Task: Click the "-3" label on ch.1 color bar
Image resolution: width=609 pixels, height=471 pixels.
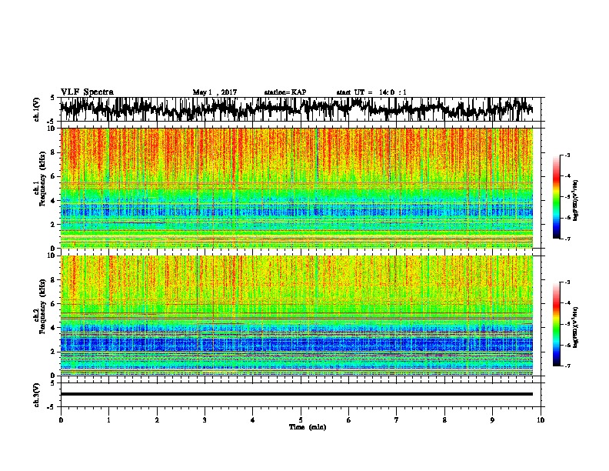Action: [567, 155]
